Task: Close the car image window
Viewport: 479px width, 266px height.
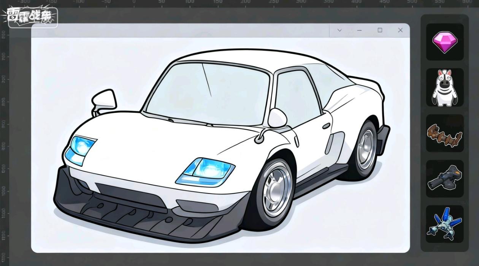Action: pos(400,30)
